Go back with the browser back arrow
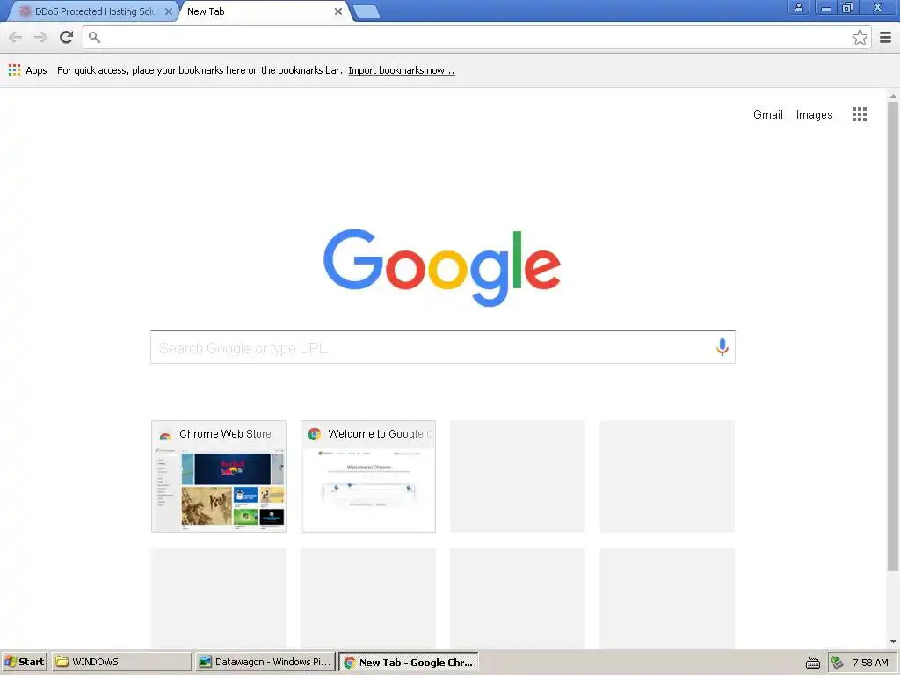This screenshot has width=900, height=675. 16,37
